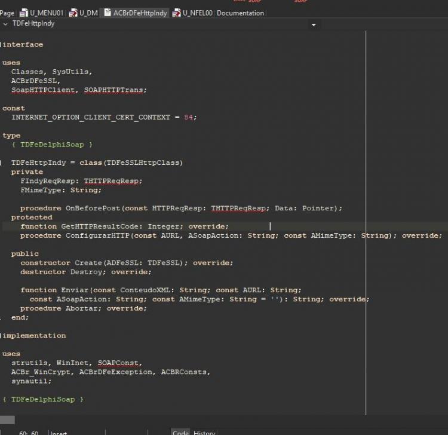Click the 'SoapHTTPClient' unit name
Viewport: 448px width, 435px height.
pyautogui.click(x=43, y=90)
